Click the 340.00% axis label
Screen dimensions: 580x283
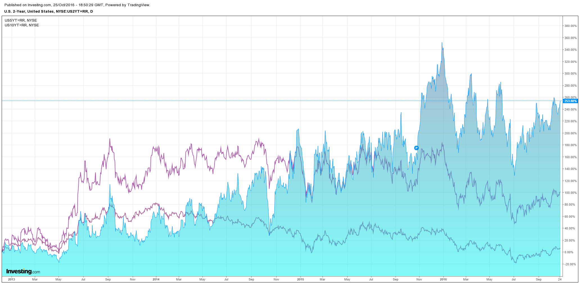point(571,50)
